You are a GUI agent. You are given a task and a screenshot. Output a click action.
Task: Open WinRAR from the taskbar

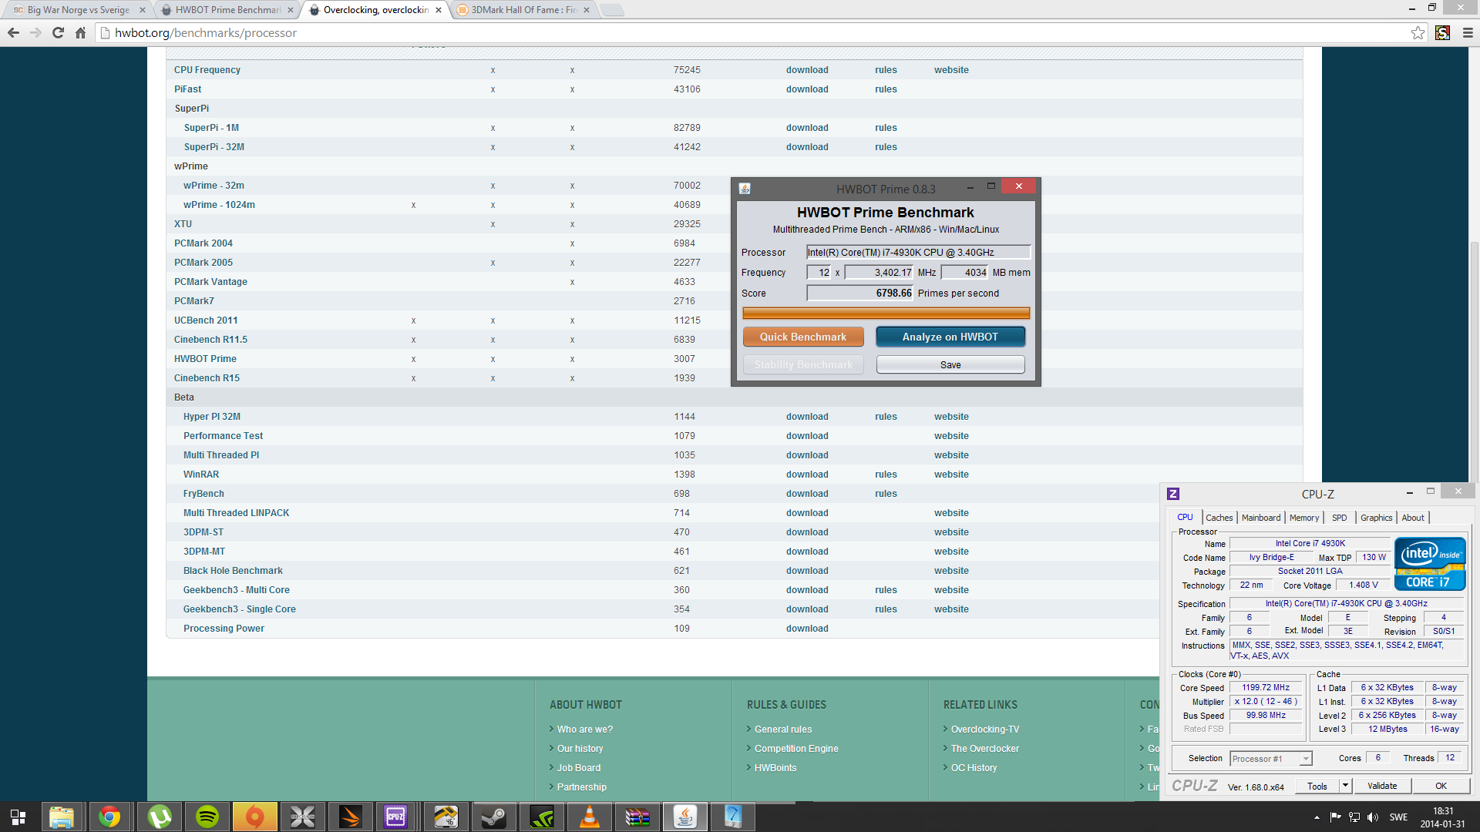coord(637,817)
